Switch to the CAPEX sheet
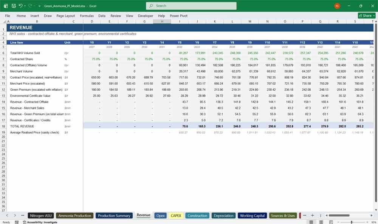 [176, 216]
